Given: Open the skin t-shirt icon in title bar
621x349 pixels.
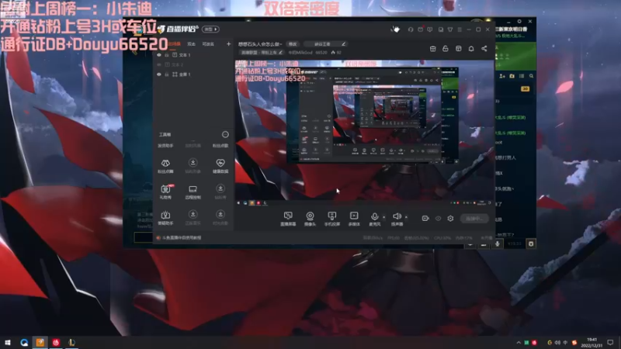Looking at the screenshot, I should coord(450,29).
